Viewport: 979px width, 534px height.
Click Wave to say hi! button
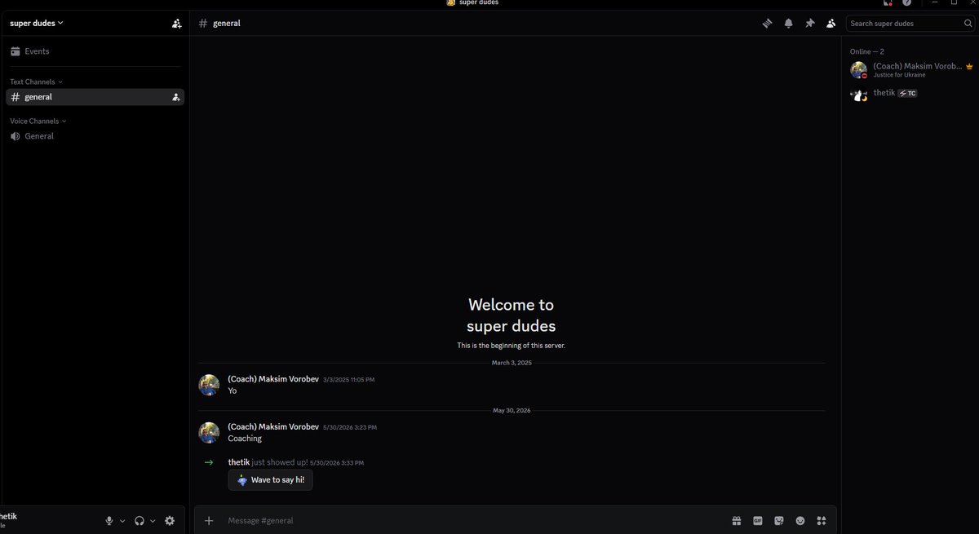pos(270,480)
